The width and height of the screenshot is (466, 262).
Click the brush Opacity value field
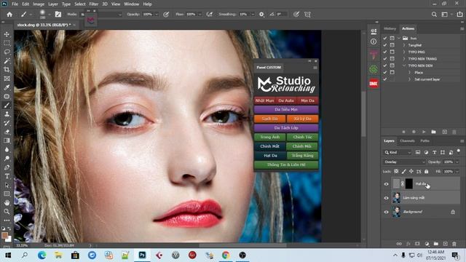pos(148,15)
